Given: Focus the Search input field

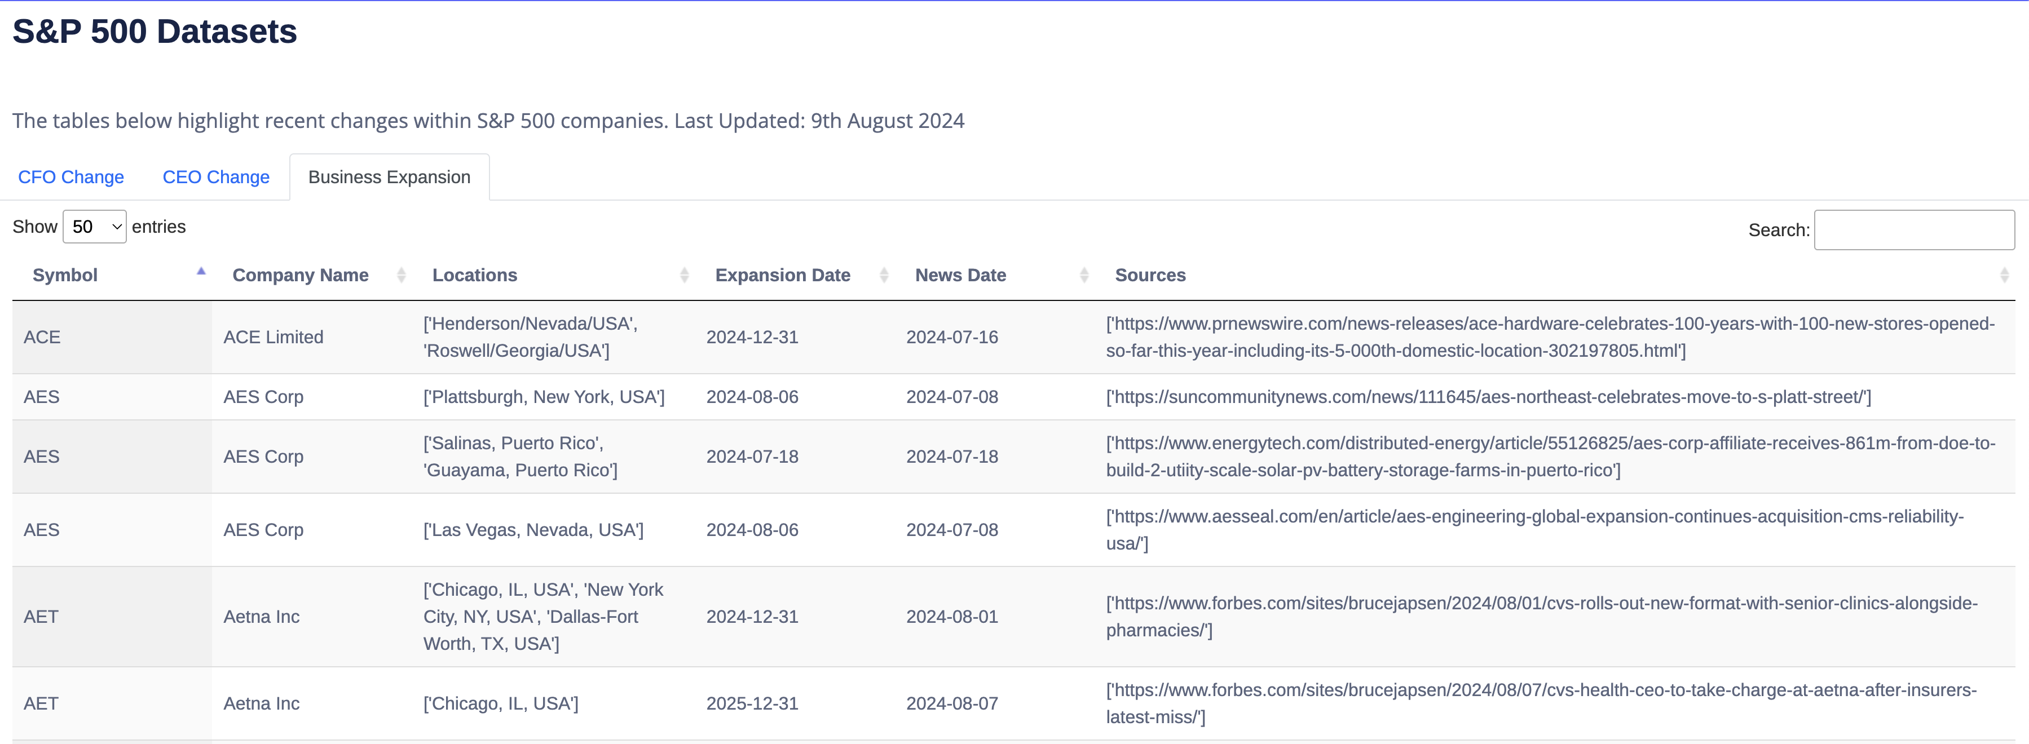Looking at the screenshot, I should point(1913,230).
